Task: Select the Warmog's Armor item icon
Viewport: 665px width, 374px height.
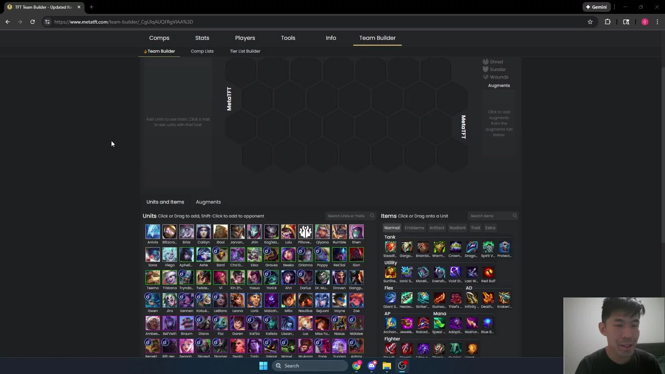Action: (439, 247)
